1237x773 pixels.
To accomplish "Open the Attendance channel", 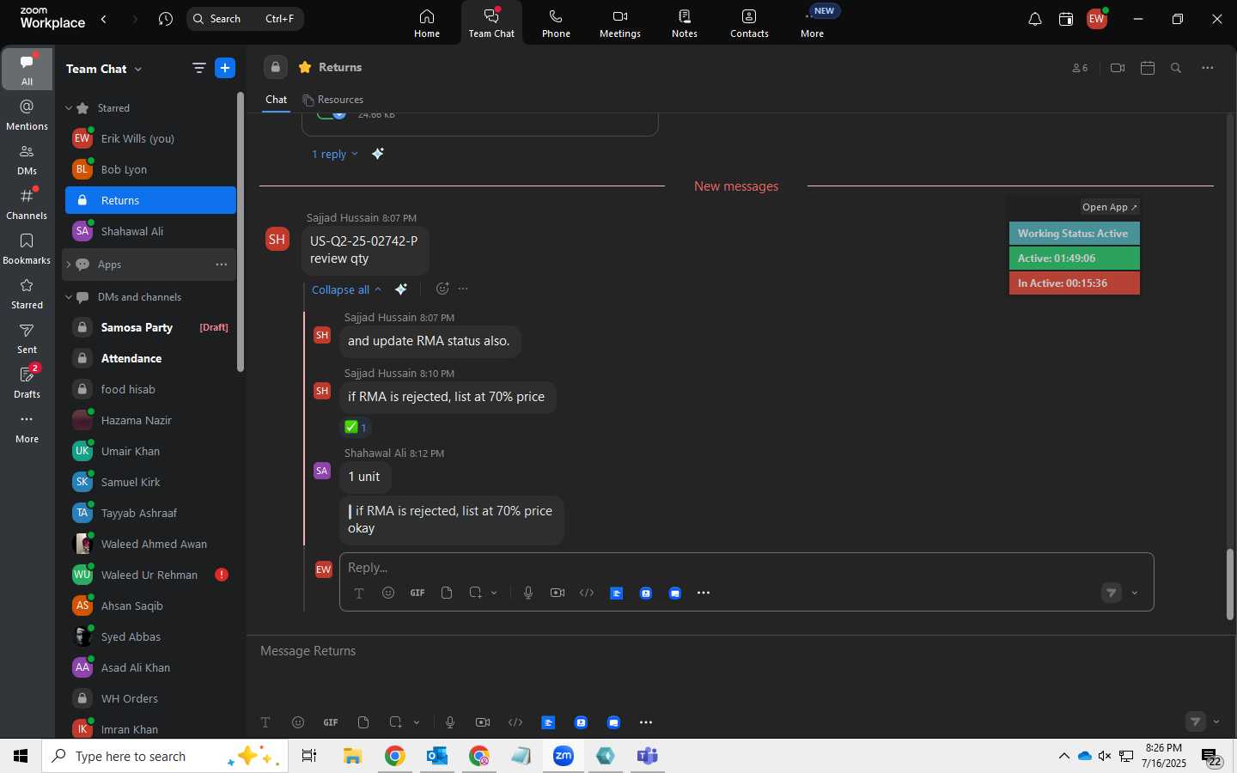I will point(150,358).
